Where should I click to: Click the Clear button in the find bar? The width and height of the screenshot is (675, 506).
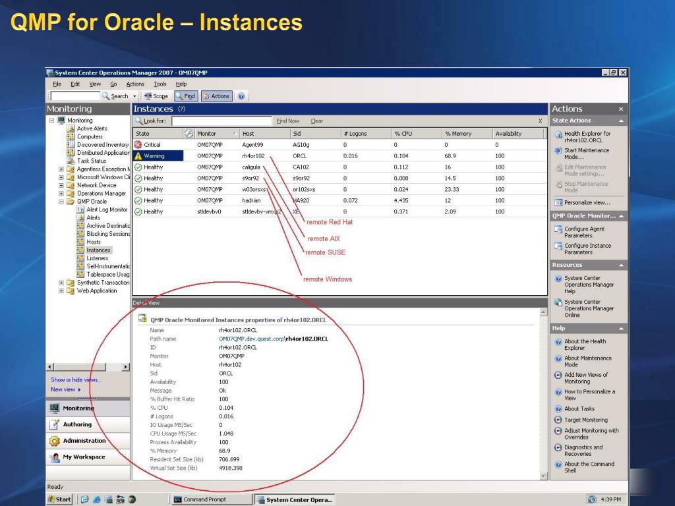click(x=317, y=121)
